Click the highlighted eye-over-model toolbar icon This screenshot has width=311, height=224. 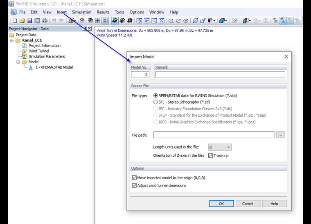[282, 20]
